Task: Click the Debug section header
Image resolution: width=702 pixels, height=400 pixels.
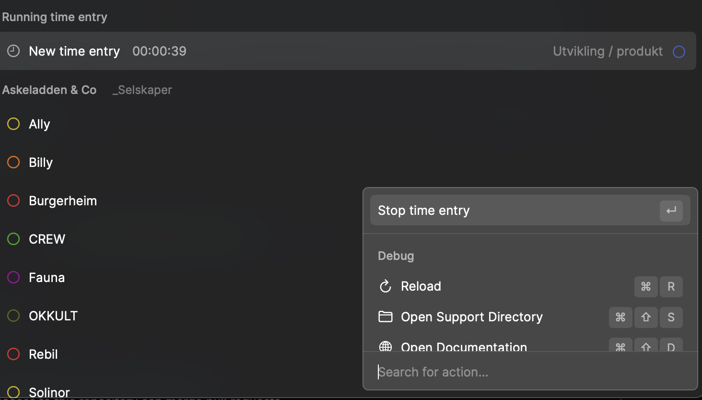Action: pos(396,256)
